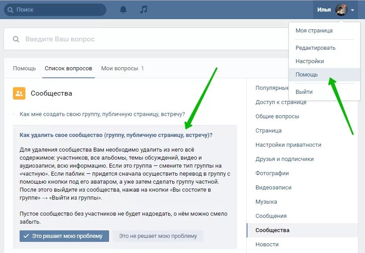Click the Сообщества section heading
Screen dimensions: 365x253
click(51, 93)
